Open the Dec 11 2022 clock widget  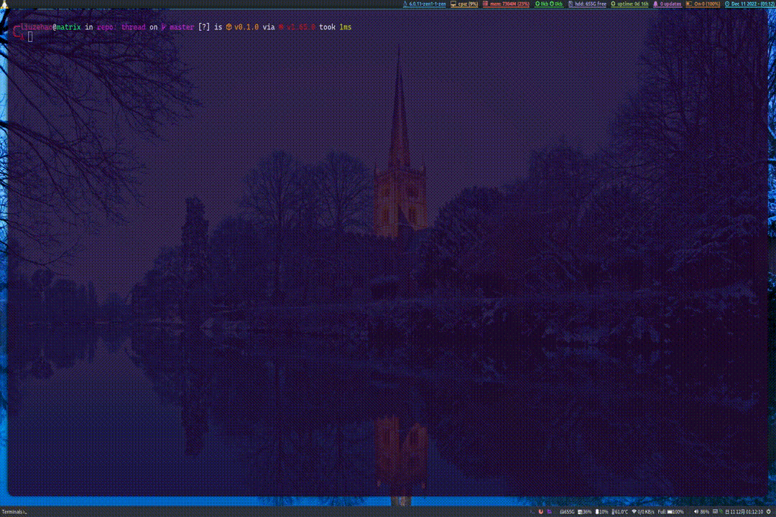[750, 4]
